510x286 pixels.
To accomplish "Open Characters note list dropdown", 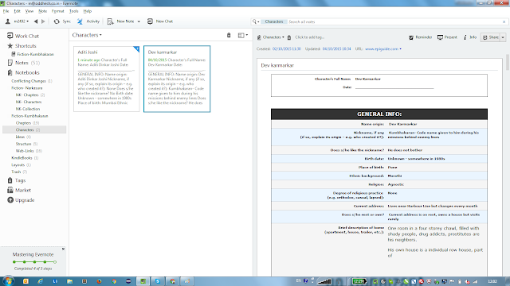I will pos(87,35).
